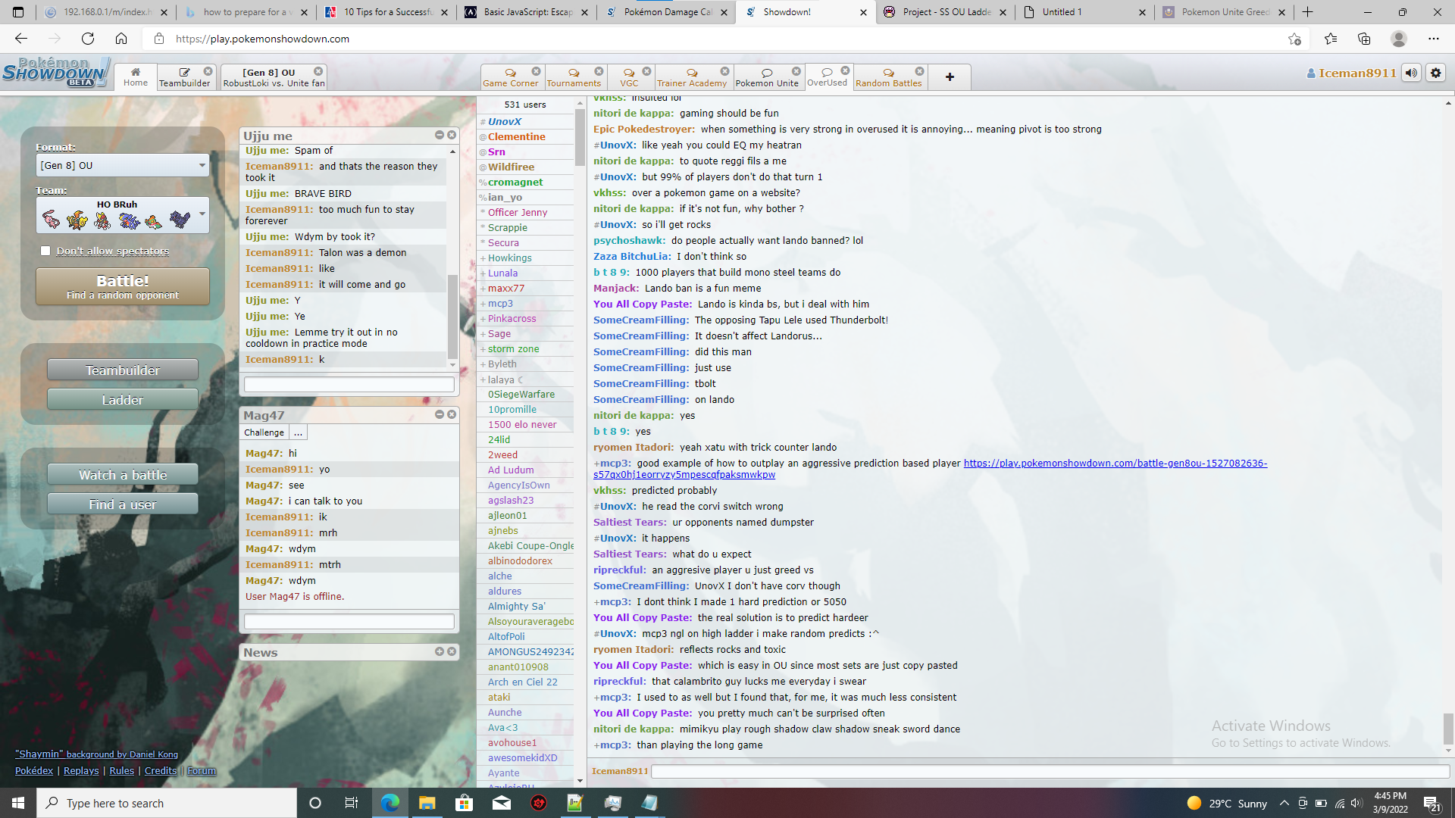Image resolution: width=1455 pixels, height=818 pixels.
Task: Expand the News panel with plus icon
Action: point(440,651)
